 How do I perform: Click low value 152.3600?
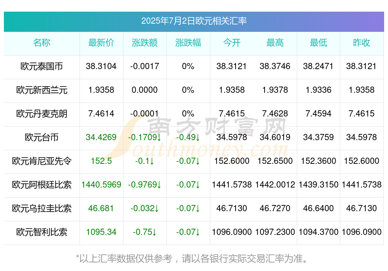[x=319, y=161]
